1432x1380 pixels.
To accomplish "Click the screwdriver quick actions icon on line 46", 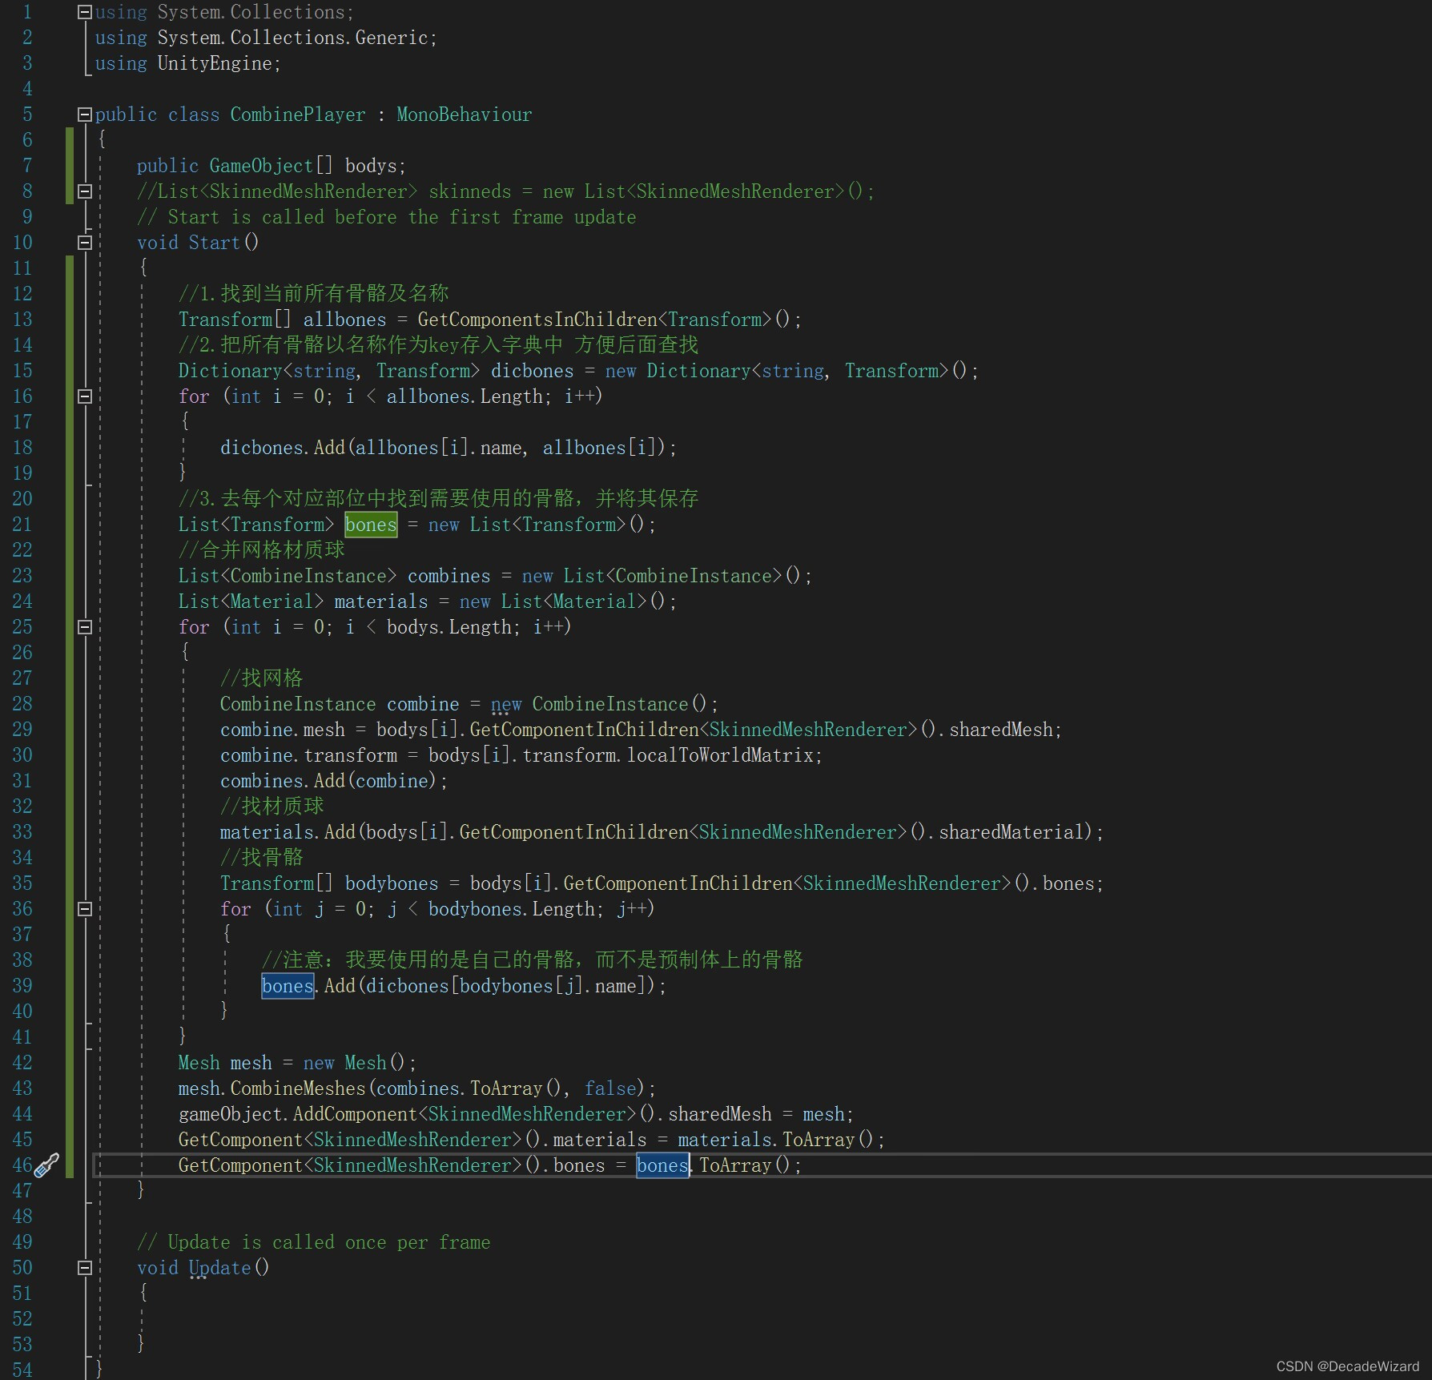I will (x=46, y=1165).
